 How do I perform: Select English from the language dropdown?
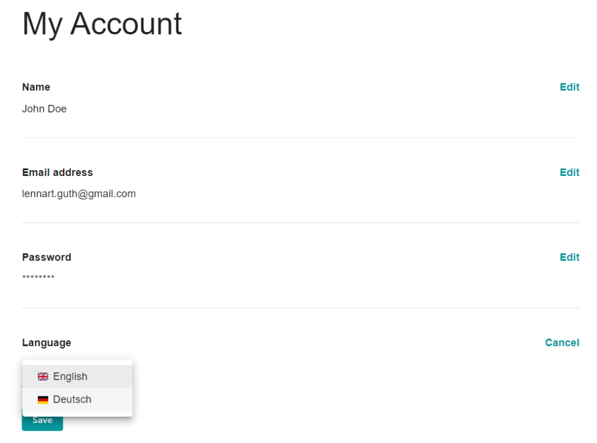click(x=70, y=377)
